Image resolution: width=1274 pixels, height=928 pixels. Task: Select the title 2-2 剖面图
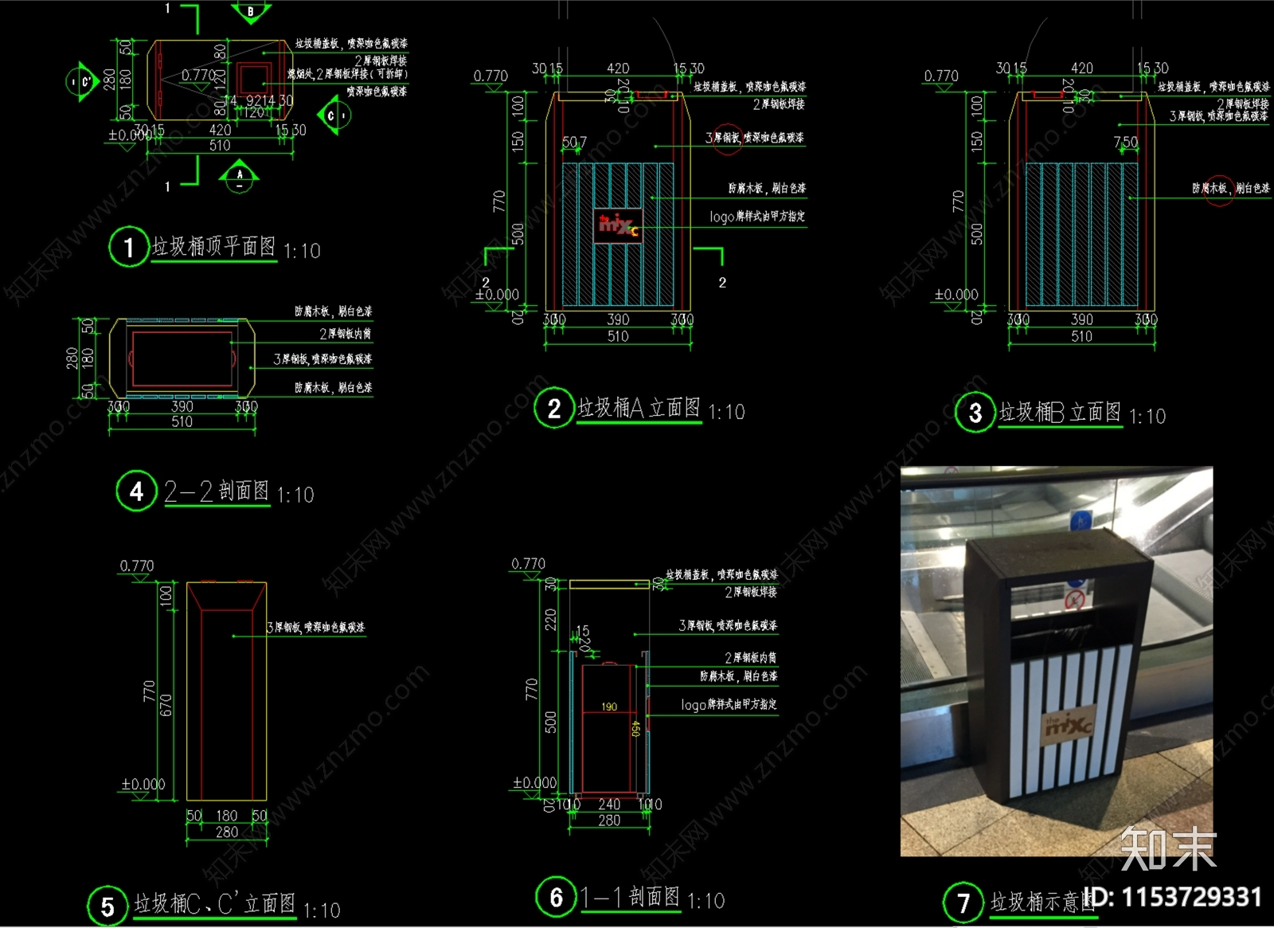pyautogui.click(x=217, y=491)
